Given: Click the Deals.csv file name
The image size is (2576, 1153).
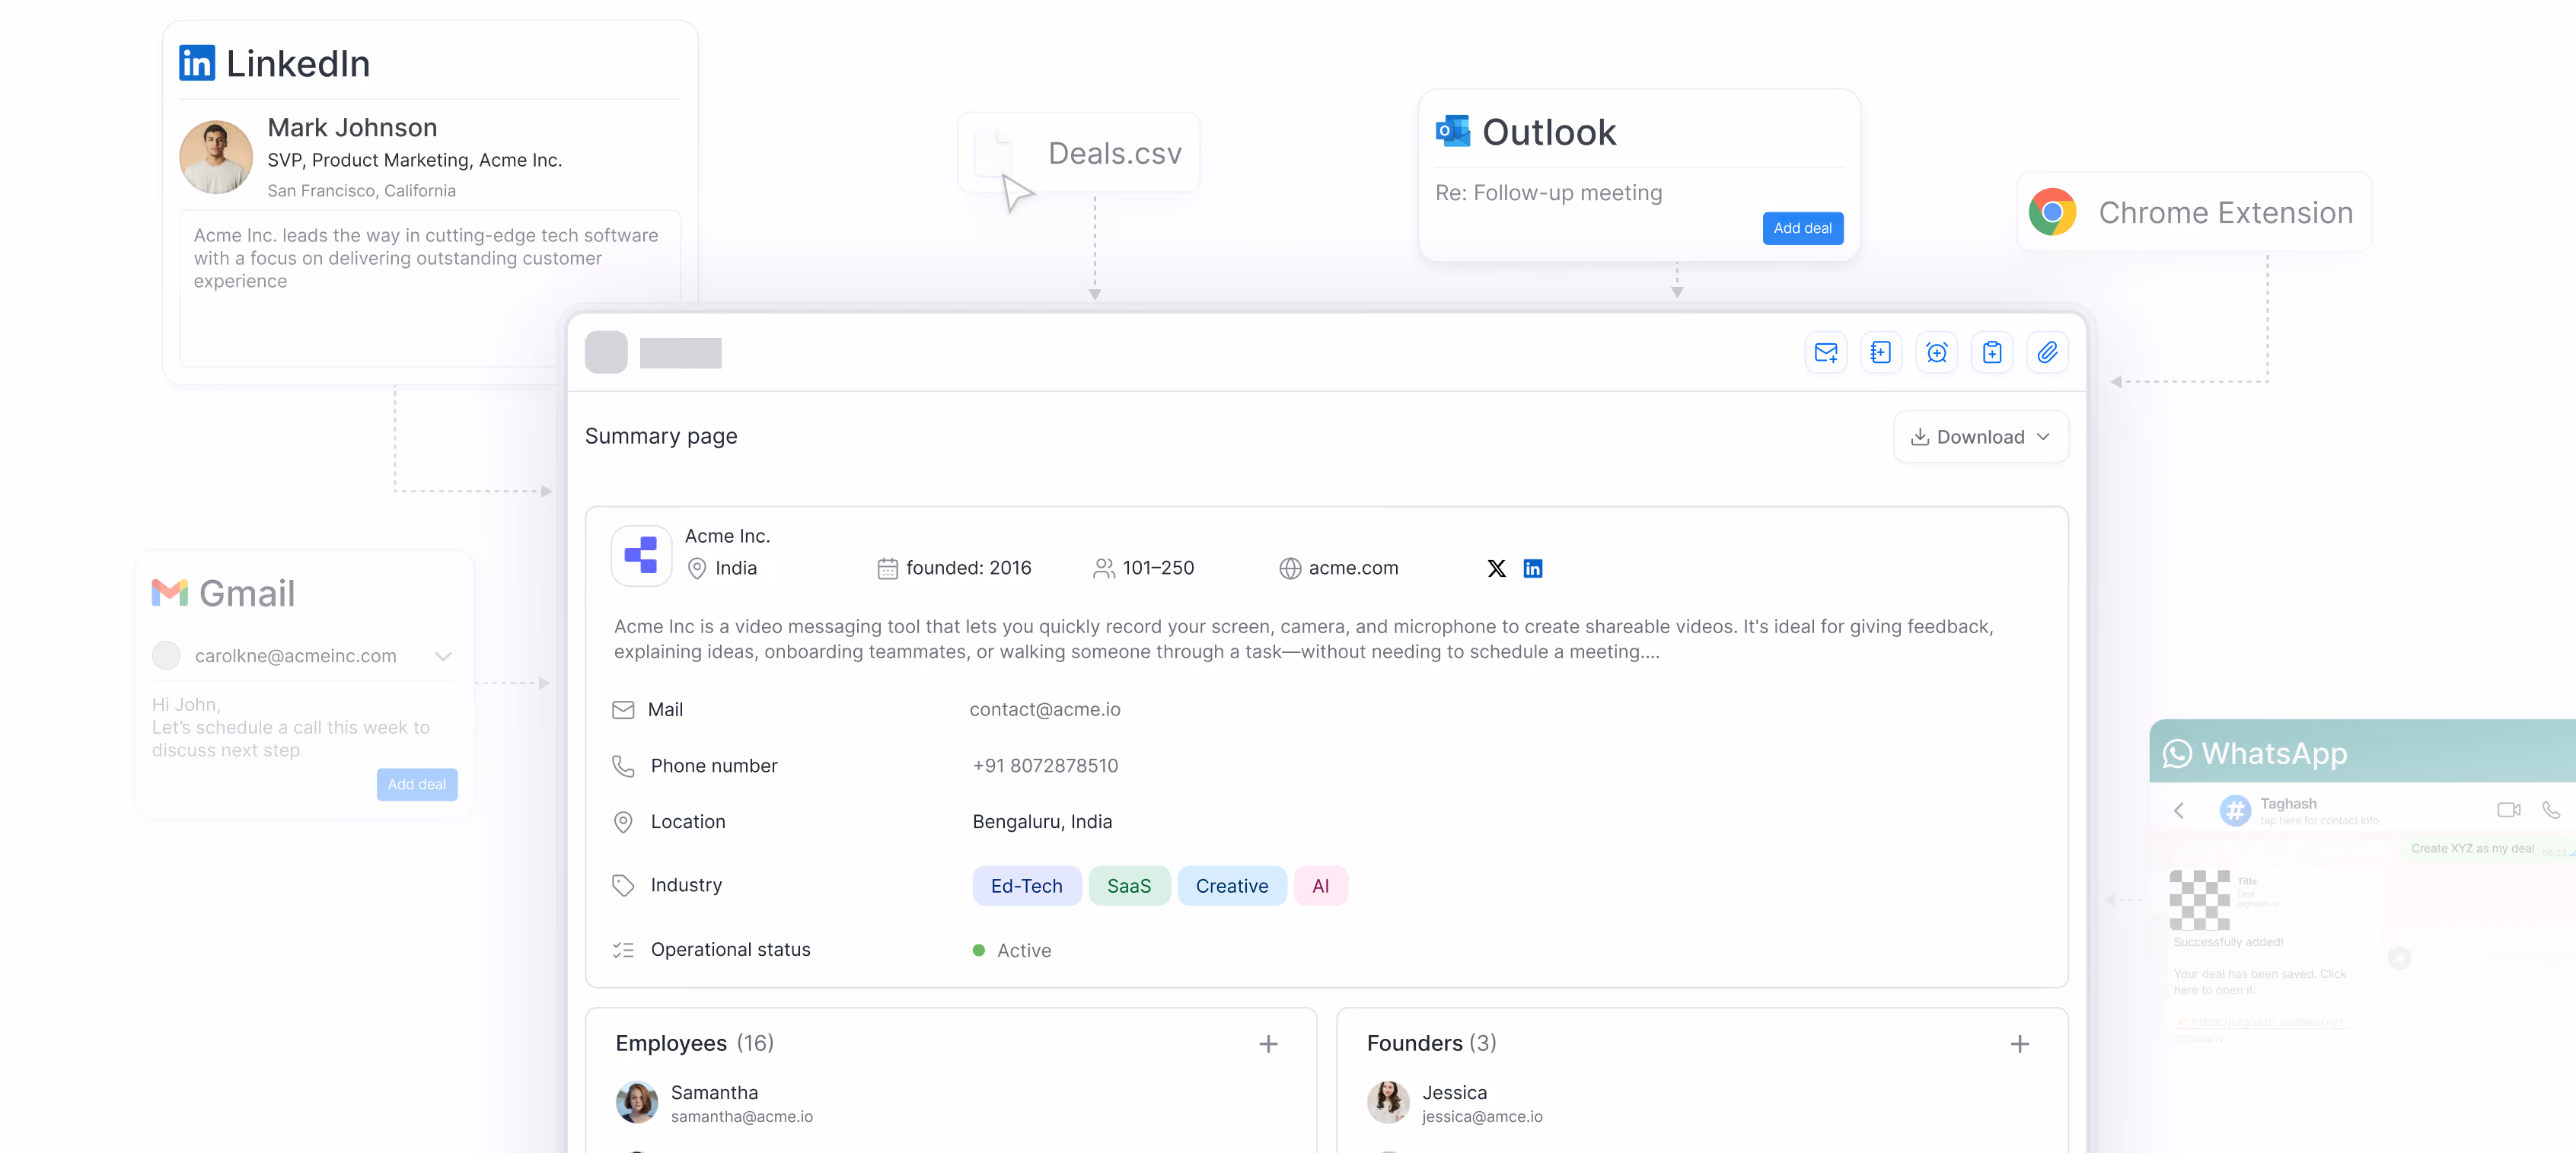Looking at the screenshot, I should 1115,154.
